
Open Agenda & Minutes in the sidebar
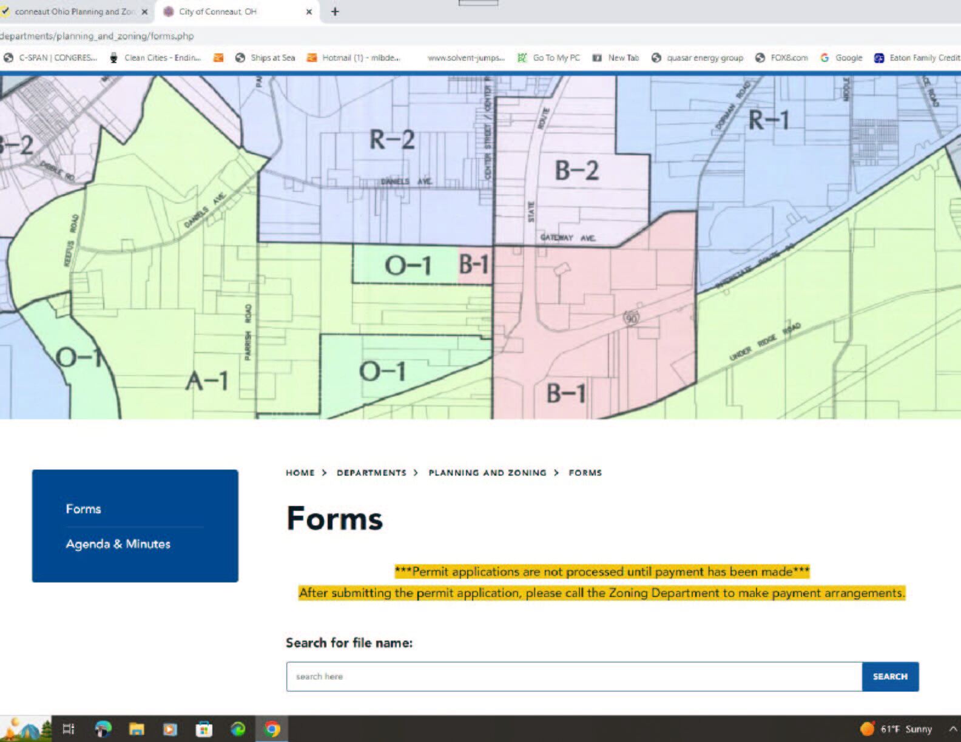pos(118,544)
